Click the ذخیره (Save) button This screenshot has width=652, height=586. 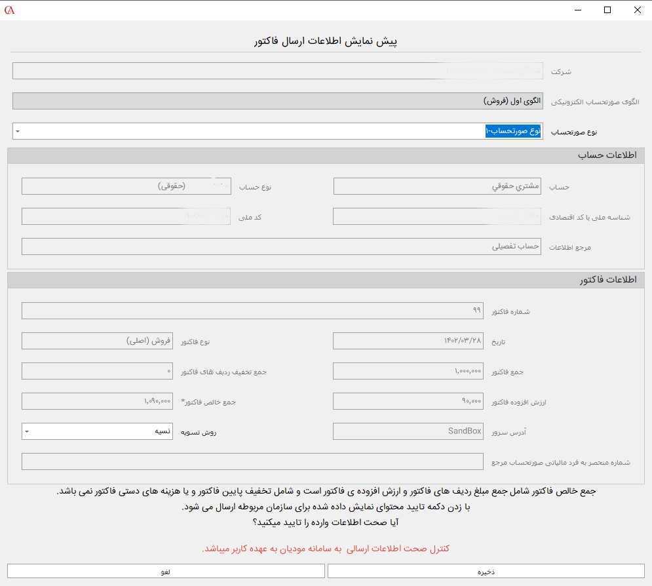pos(486,571)
